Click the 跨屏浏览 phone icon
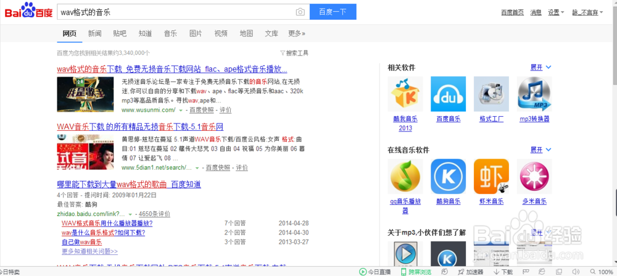The height and width of the screenshot is (276, 617). click(404, 272)
